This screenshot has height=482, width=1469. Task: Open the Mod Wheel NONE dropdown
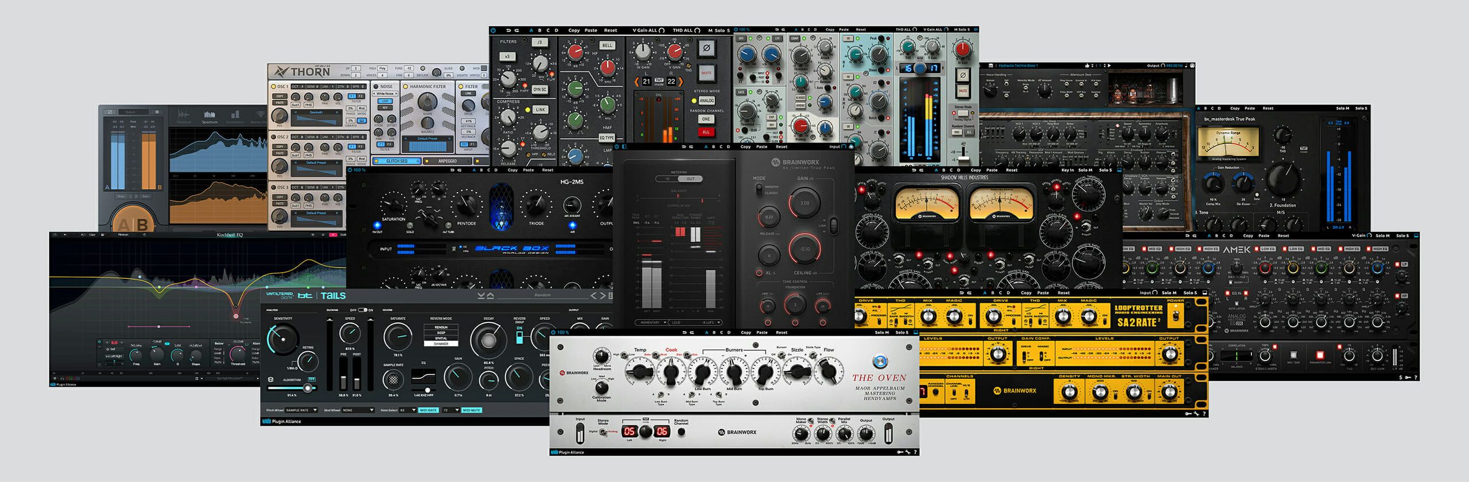(x=358, y=410)
